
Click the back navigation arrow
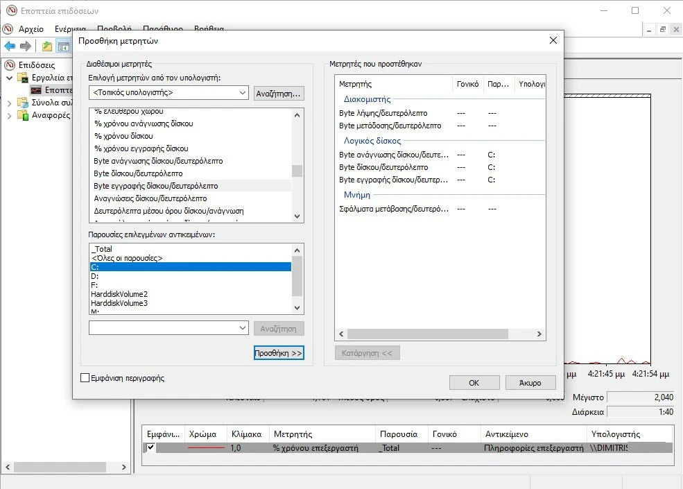(10, 45)
